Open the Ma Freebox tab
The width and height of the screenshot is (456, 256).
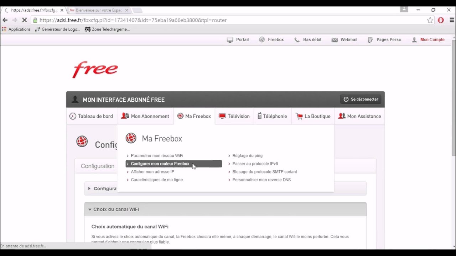pos(194,116)
